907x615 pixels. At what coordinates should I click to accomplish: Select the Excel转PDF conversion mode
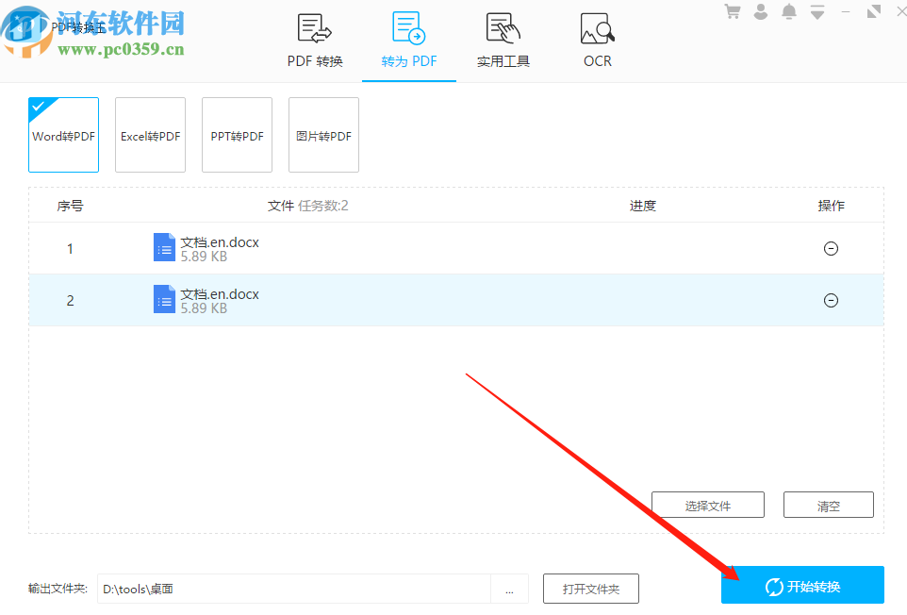[150, 135]
